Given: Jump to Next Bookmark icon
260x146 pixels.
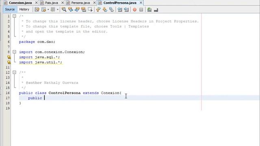Looking at the screenshot, I should (x=105, y=10).
